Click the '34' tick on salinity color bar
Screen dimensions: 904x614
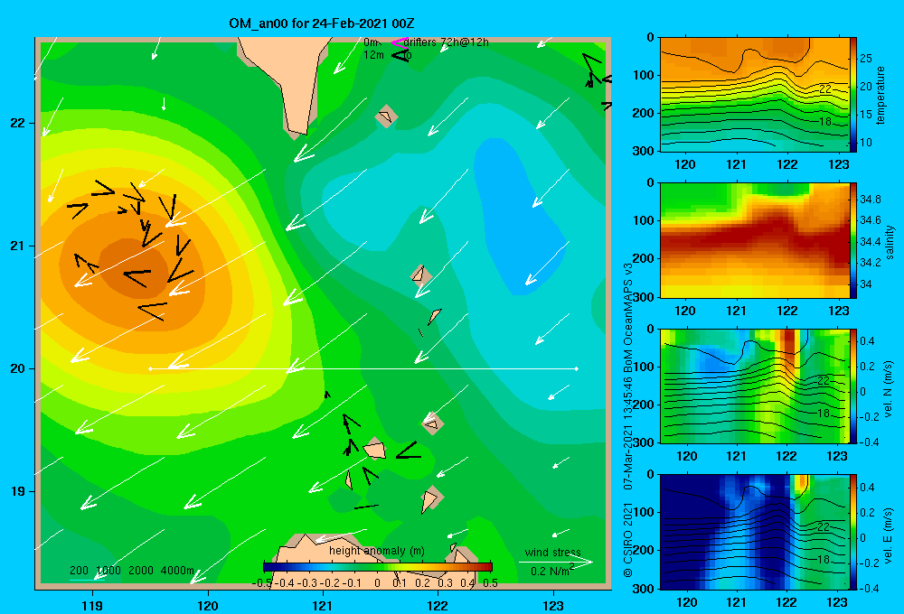[x=866, y=284]
